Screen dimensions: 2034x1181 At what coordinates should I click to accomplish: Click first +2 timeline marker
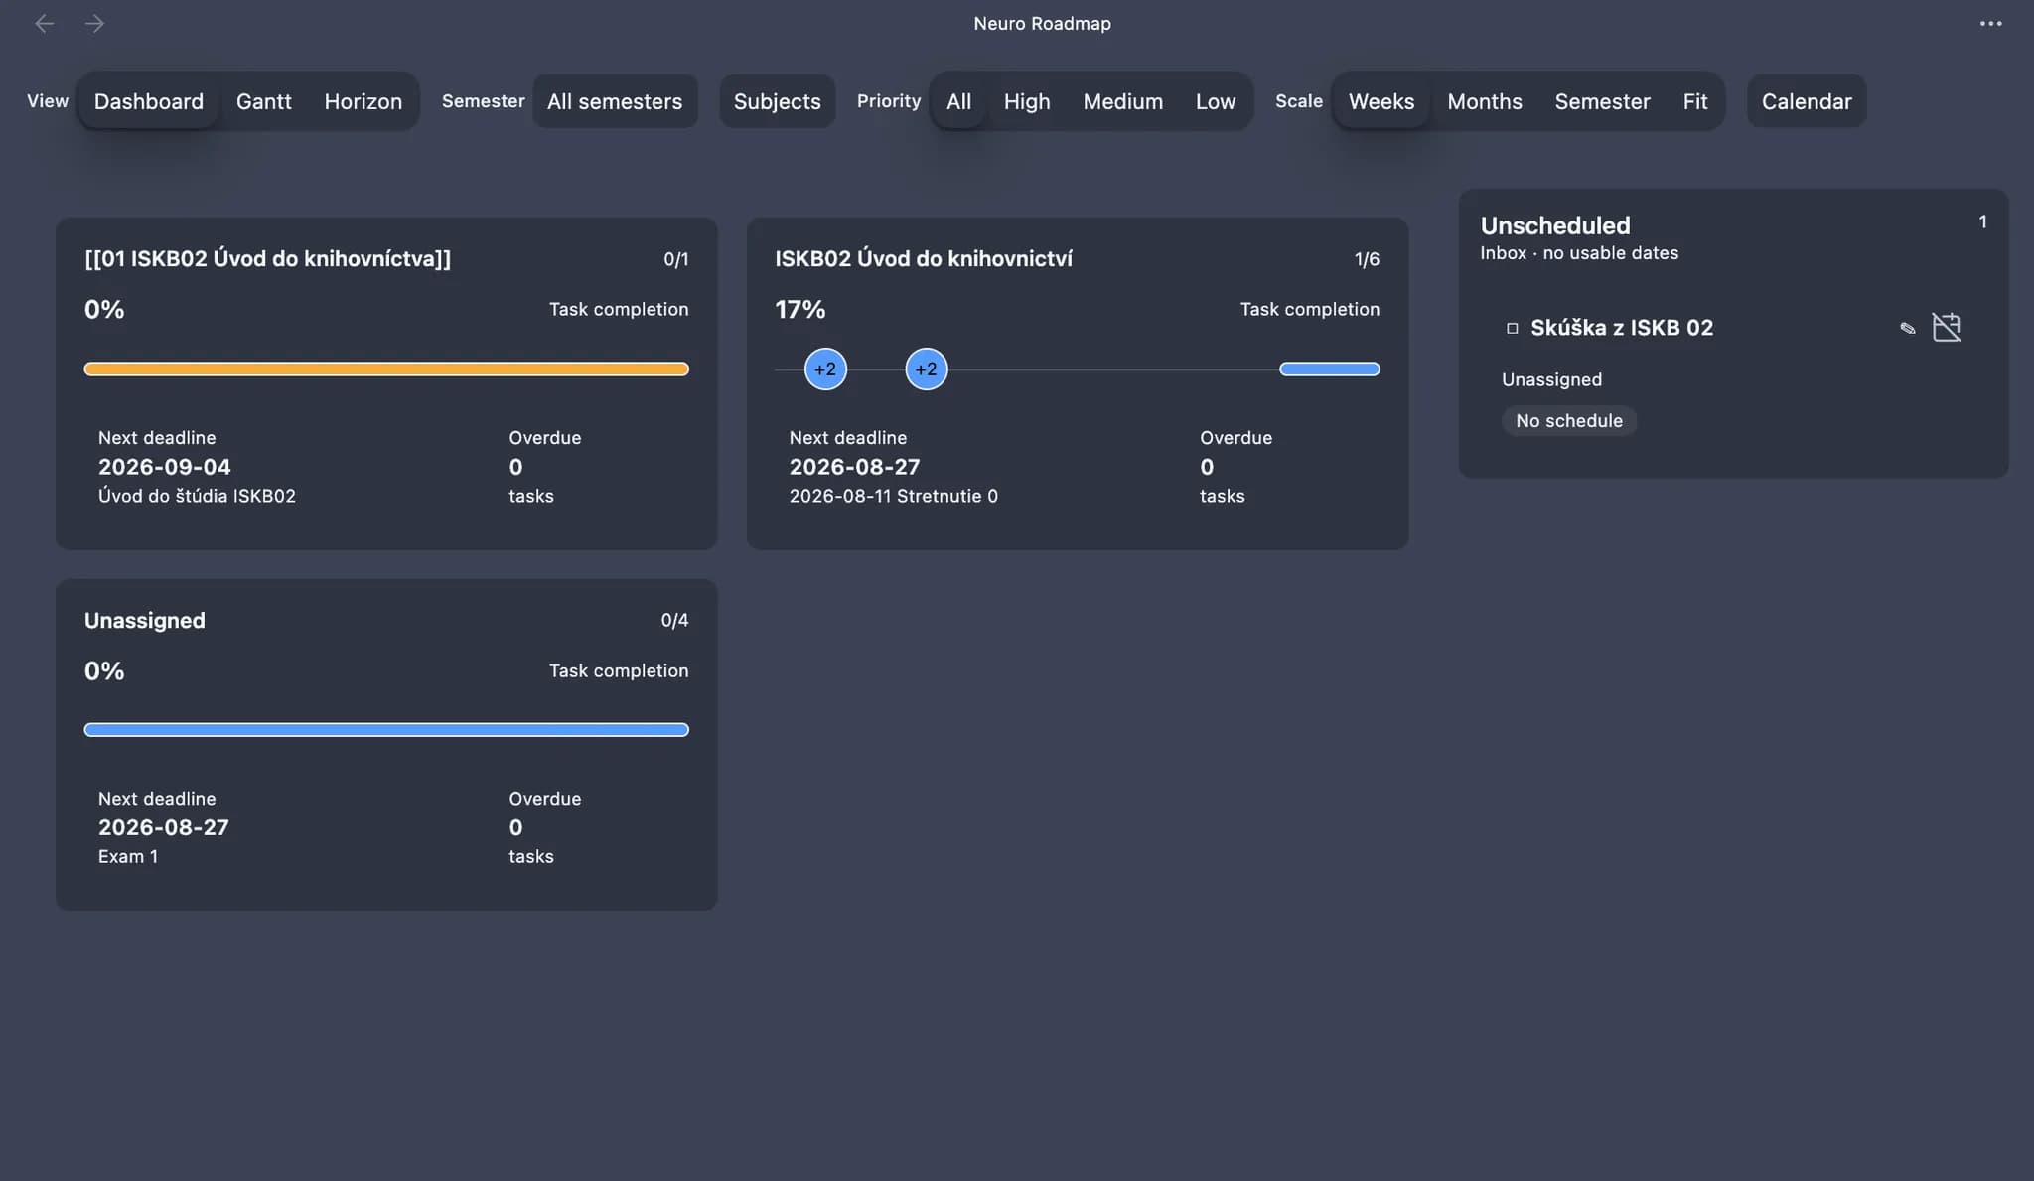(x=825, y=369)
